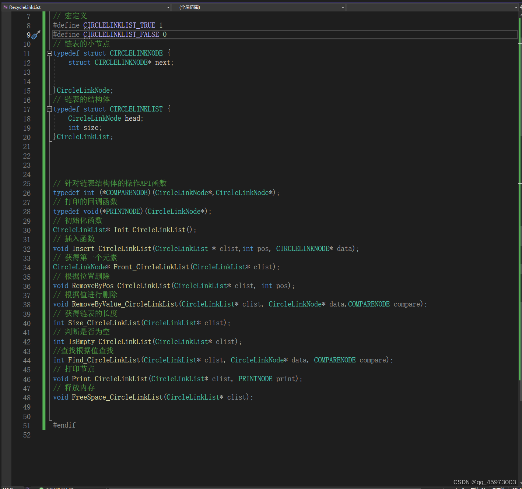Click the "// 针对链表结构体的操作API函数" comment
The height and width of the screenshot is (489, 522).
pyautogui.click(x=110, y=183)
